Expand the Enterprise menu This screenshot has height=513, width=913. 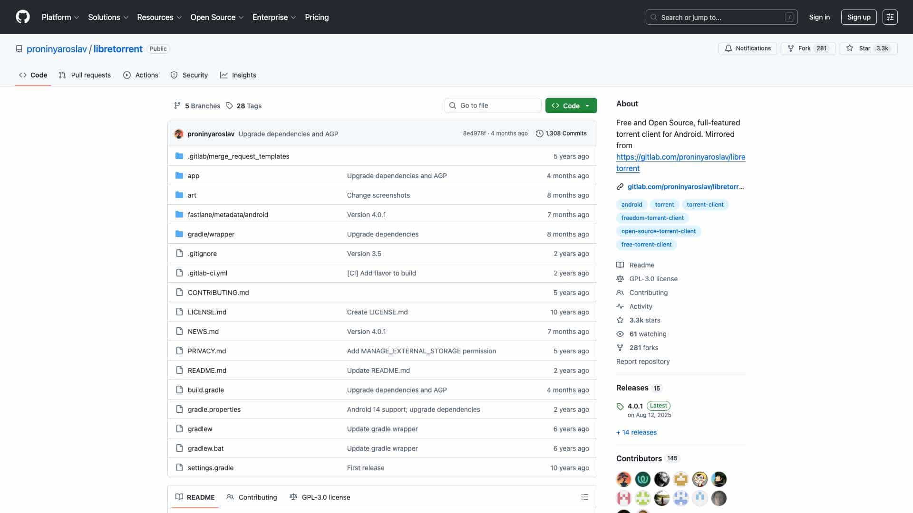274,17
